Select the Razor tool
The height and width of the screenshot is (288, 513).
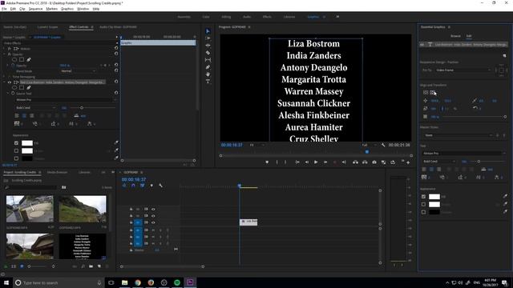[208, 53]
